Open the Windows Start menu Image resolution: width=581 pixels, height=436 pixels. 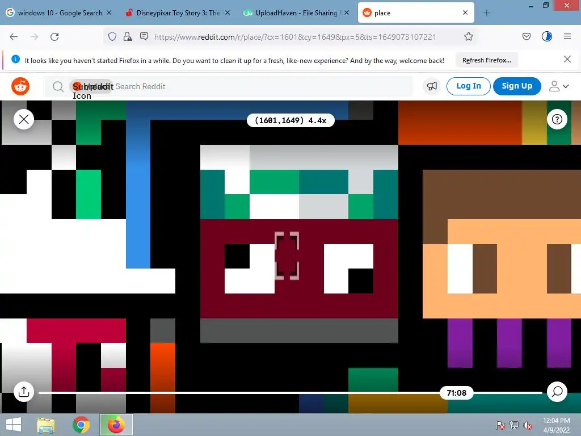point(14,425)
